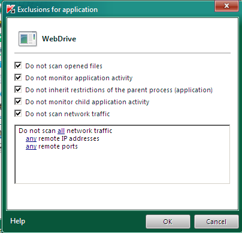Confirm with the OK button

coord(168,222)
